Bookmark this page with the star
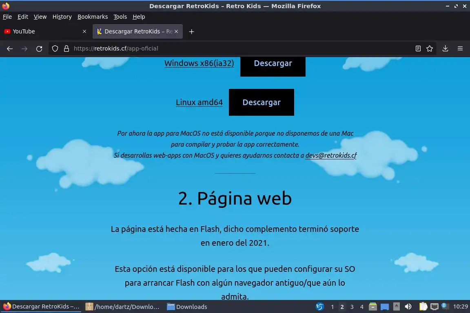The height and width of the screenshot is (313, 470). (430, 48)
